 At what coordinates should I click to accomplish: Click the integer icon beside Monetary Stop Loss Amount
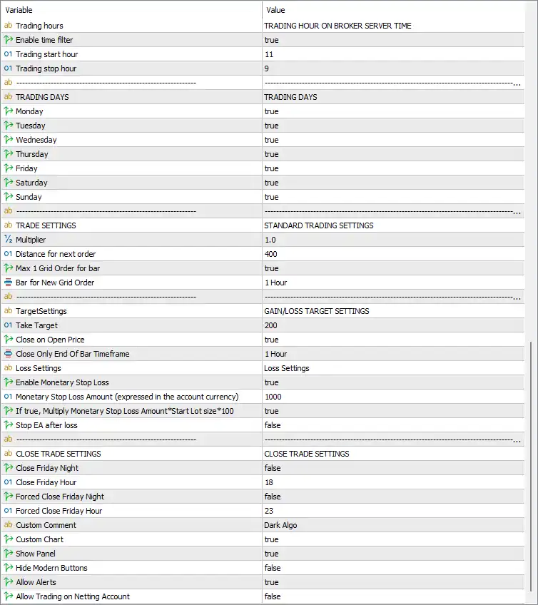point(8,397)
